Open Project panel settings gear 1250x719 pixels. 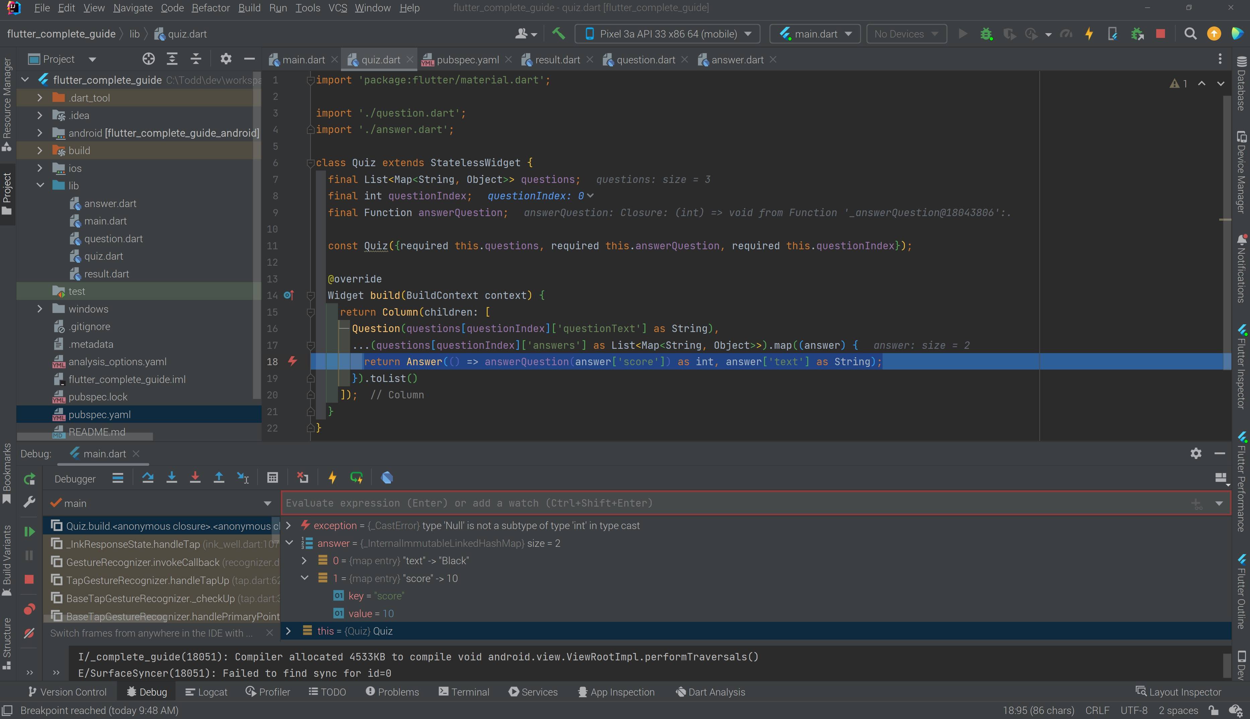pyautogui.click(x=226, y=59)
